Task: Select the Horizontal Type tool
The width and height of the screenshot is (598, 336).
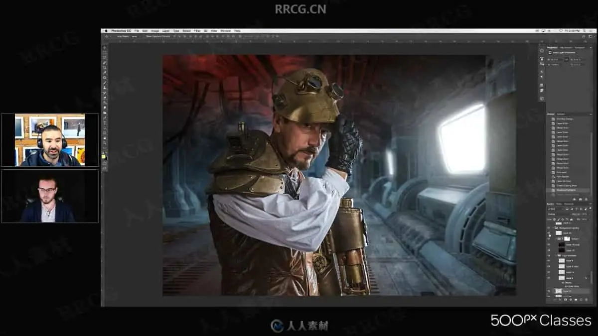Action: [105, 123]
